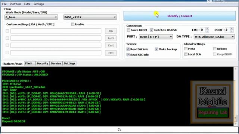The image size is (239, 134).
Task: Click the Cert button
Action: (x=111, y=45)
